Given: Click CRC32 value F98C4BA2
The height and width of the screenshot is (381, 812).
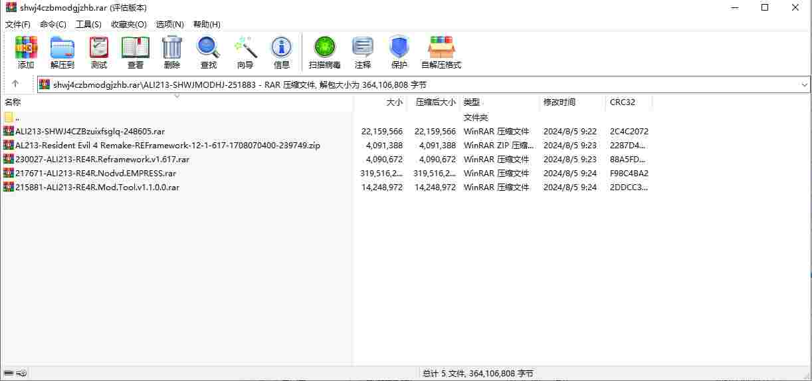Looking at the screenshot, I should (x=629, y=173).
